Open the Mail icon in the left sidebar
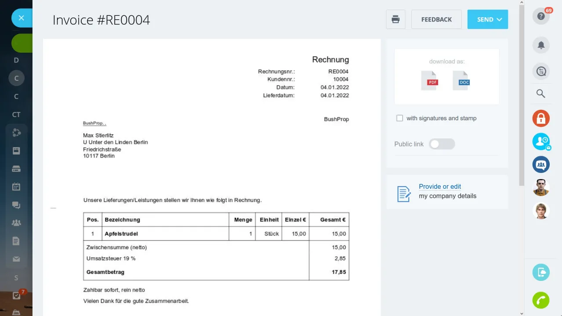Viewport: 562px width, 316px height. 16,259
